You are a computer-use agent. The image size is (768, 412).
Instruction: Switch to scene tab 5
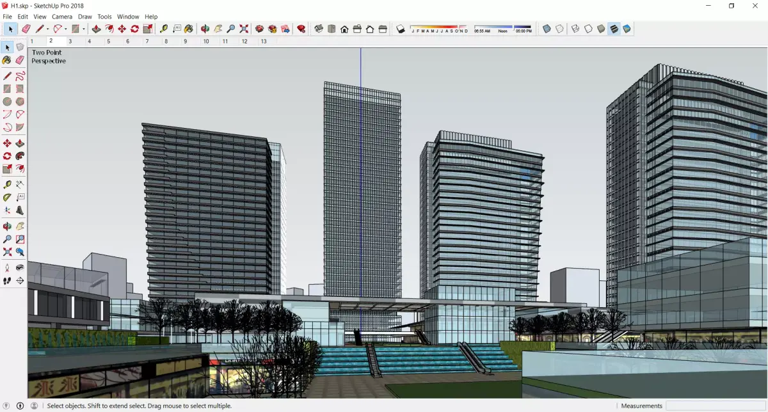[109, 41]
